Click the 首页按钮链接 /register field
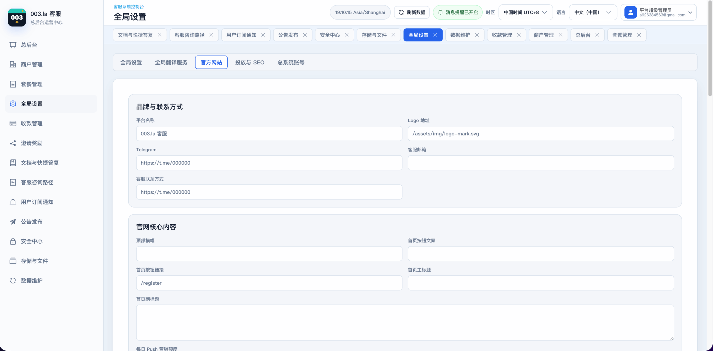The height and width of the screenshot is (351, 713). coord(269,283)
